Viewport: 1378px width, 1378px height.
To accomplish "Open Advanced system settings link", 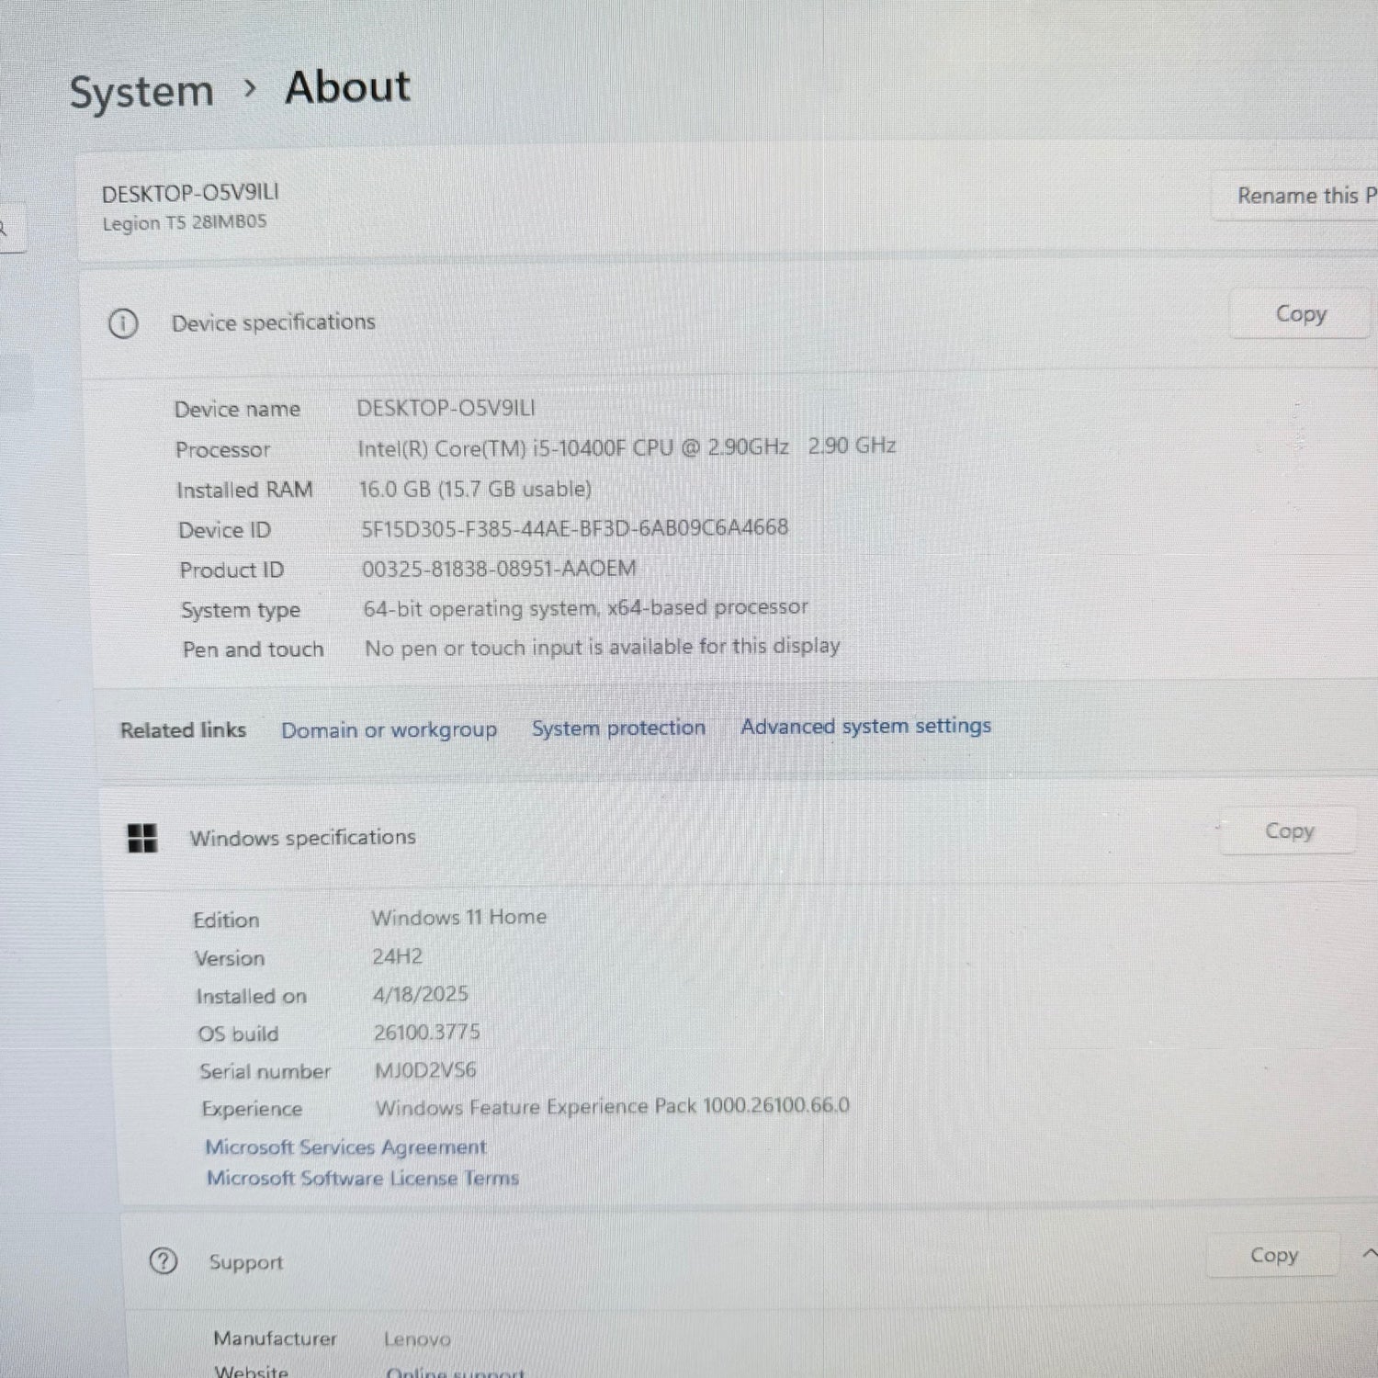I will (865, 726).
